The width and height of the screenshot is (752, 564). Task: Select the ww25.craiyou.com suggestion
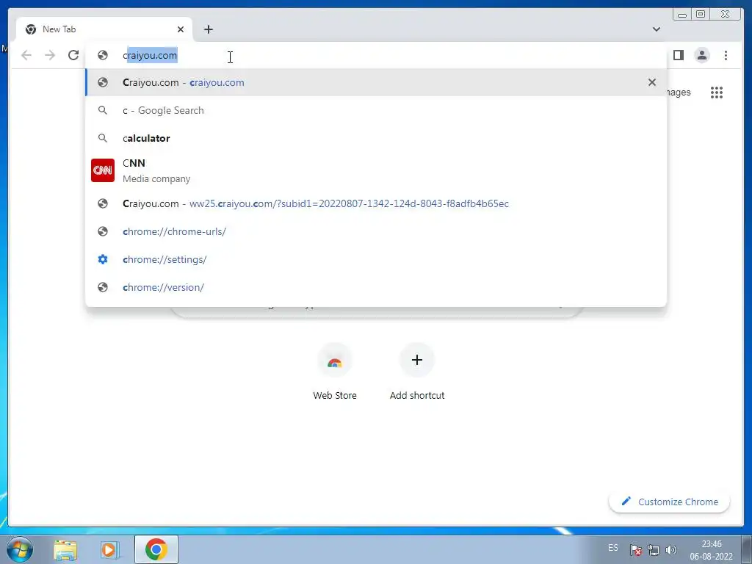click(x=376, y=203)
